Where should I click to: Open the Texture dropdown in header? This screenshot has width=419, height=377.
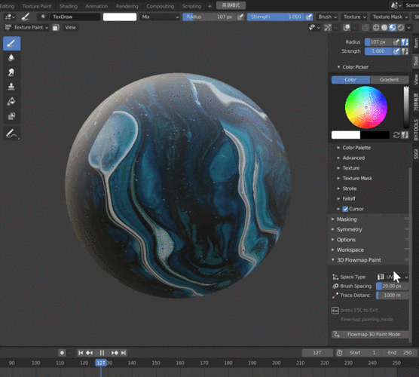point(354,17)
